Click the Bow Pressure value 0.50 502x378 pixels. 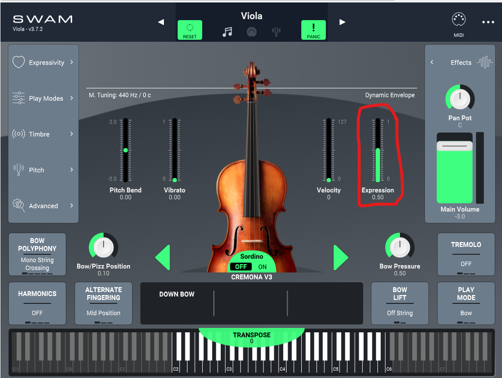399,273
